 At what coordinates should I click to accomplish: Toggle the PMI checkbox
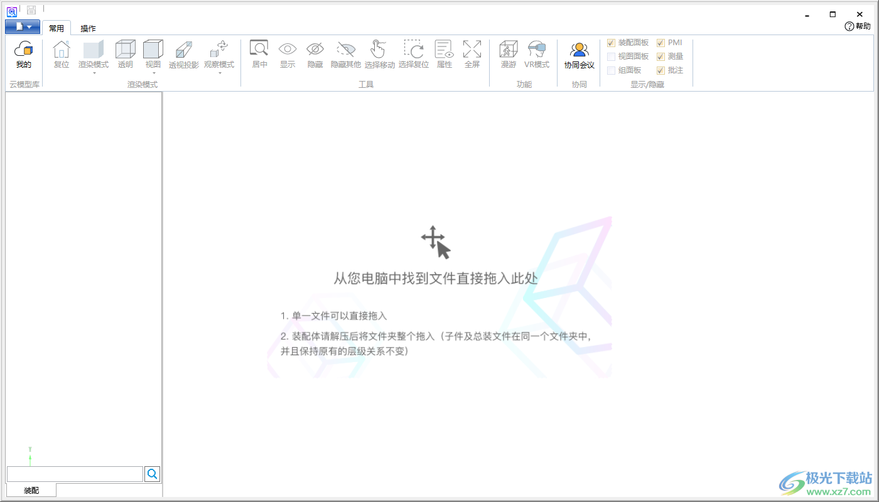pyautogui.click(x=661, y=43)
